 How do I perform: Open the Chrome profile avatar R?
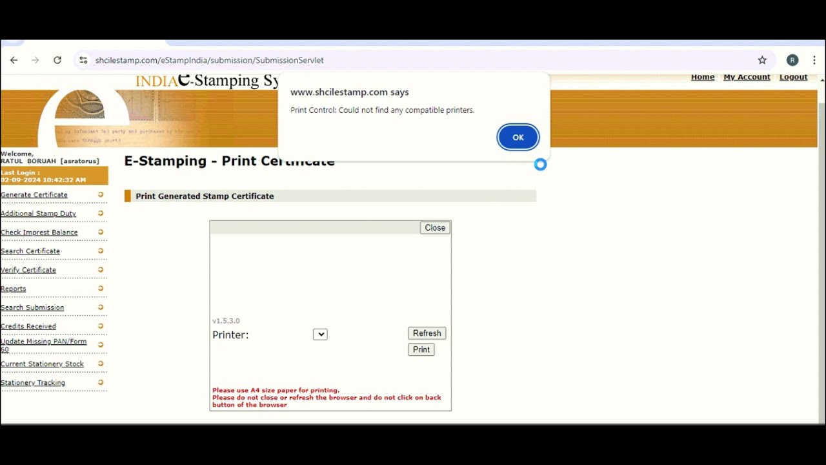pos(792,60)
